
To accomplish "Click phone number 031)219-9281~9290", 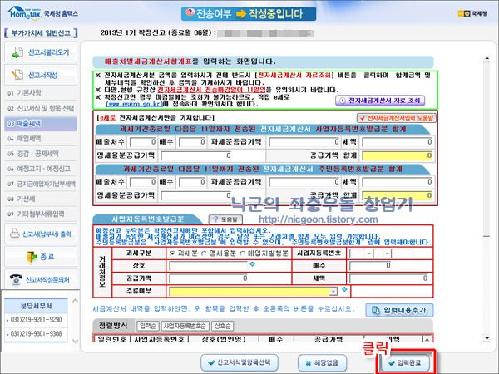I will coord(36,320).
